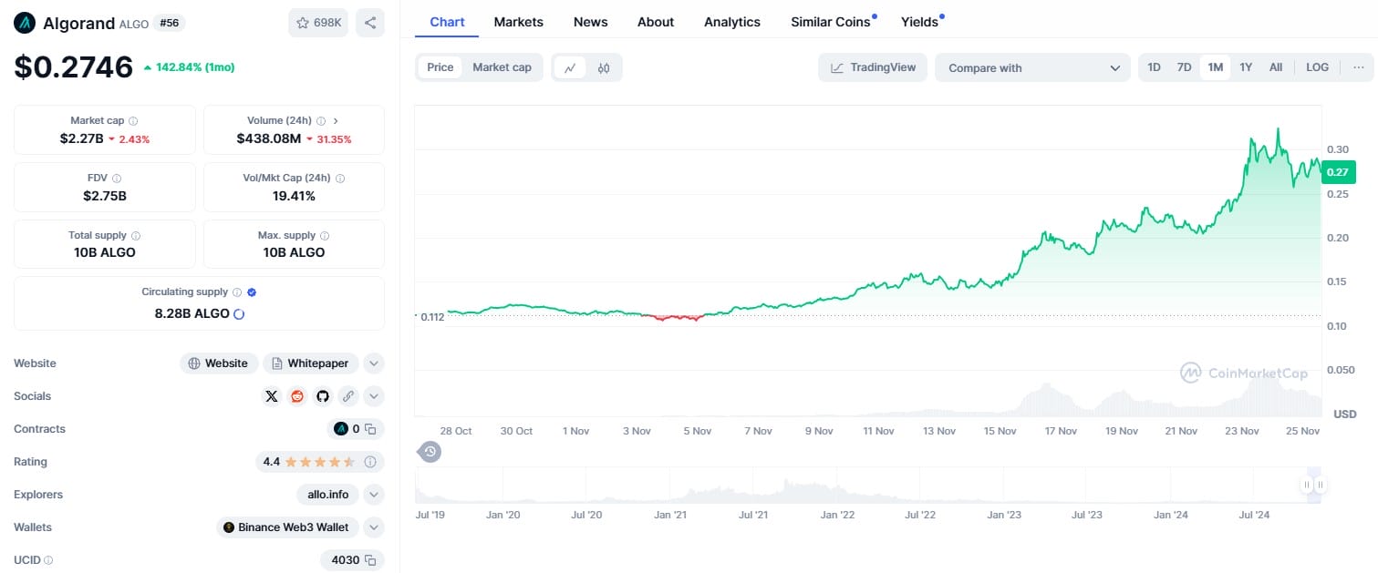Switch chart to Market cap view
The height and width of the screenshot is (573, 1378).
[x=502, y=67]
